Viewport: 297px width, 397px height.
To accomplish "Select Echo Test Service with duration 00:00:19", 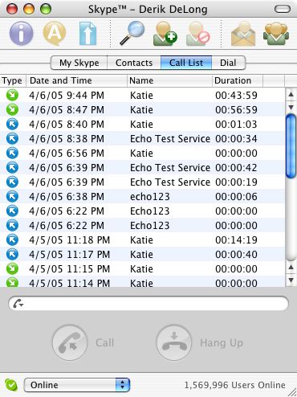I will pos(170,182).
